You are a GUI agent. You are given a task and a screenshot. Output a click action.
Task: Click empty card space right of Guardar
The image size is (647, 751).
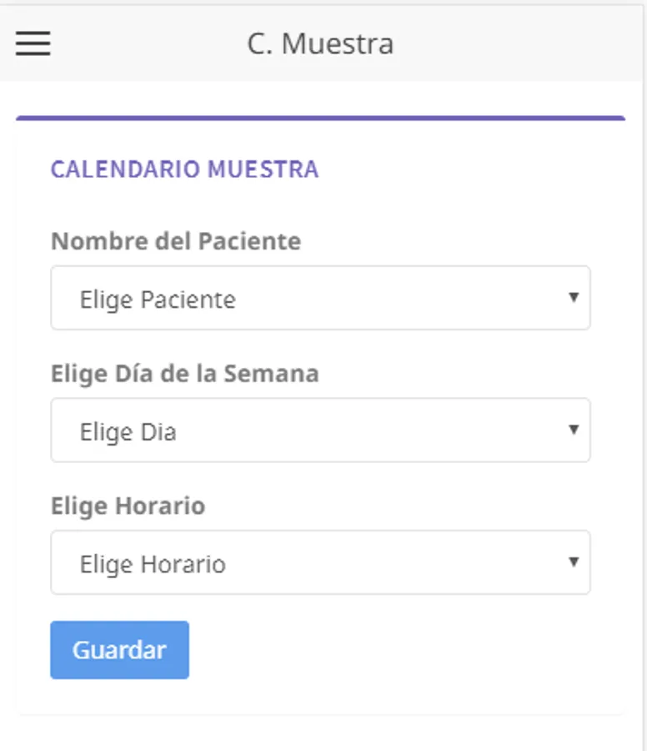tap(400, 649)
